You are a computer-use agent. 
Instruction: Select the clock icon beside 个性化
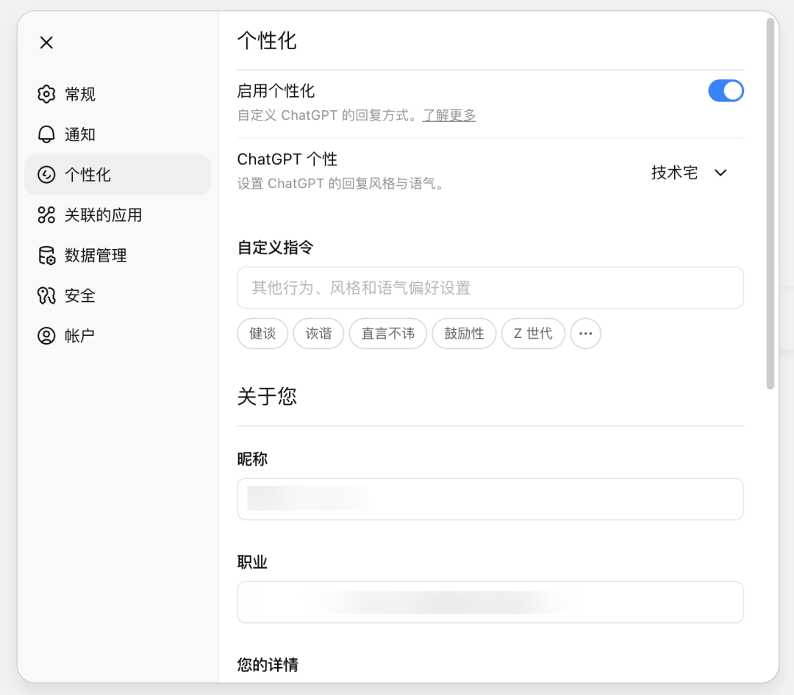(x=46, y=175)
